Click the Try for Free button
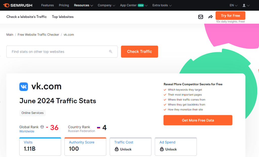The image size is (259, 157). (230, 16)
